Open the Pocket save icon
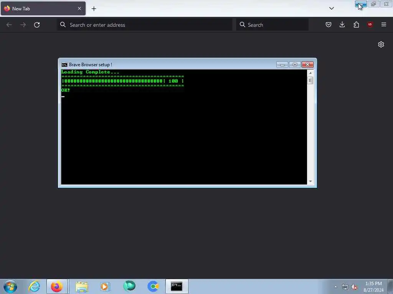 click(x=329, y=24)
